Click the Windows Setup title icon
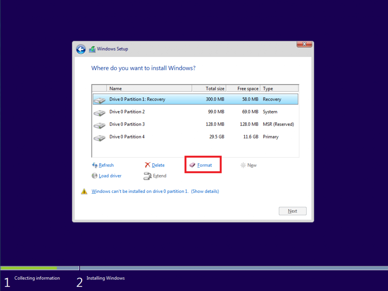 [92, 49]
